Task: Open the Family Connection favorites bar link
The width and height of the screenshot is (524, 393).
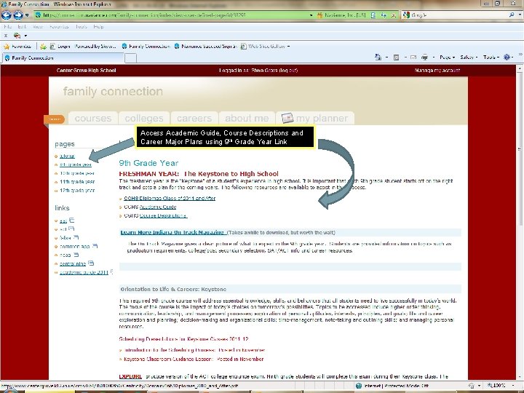Action: tap(146, 47)
